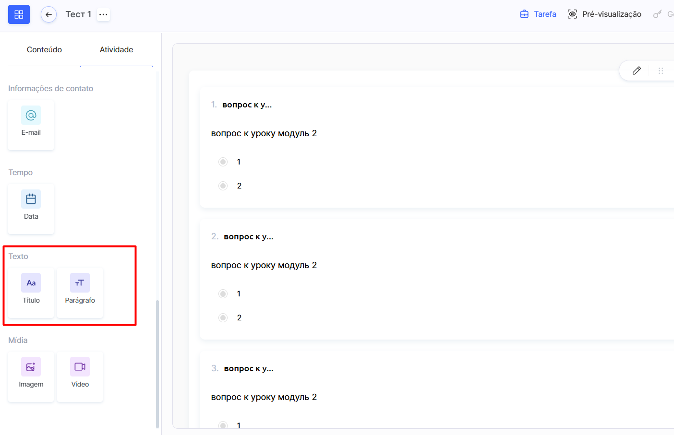Add a Data date element
This screenshot has height=435, width=674.
(31, 209)
